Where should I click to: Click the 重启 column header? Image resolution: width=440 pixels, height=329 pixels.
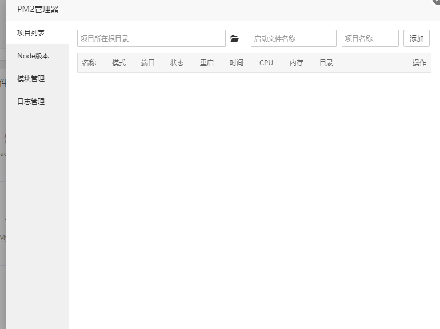(x=207, y=63)
